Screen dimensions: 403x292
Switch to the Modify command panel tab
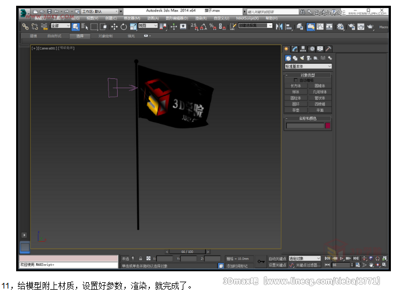295,49
